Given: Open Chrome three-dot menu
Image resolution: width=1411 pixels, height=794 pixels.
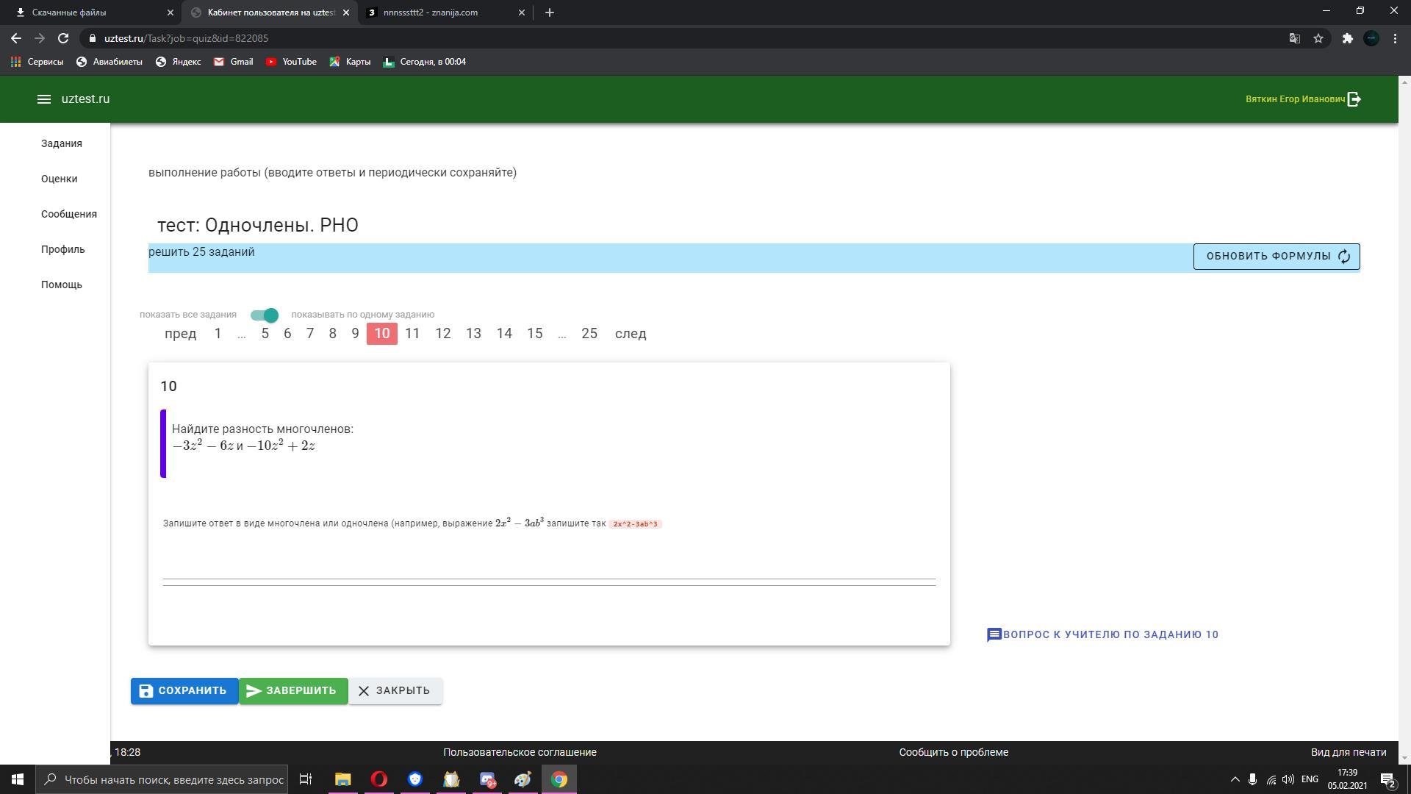Looking at the screenshot, I should (x=1395, y=38).
